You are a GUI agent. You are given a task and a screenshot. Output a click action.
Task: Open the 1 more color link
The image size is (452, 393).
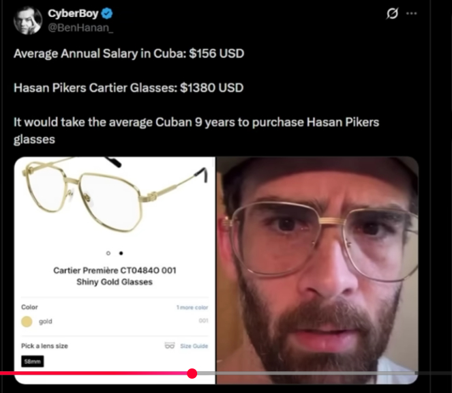click(x=192, y=307)
